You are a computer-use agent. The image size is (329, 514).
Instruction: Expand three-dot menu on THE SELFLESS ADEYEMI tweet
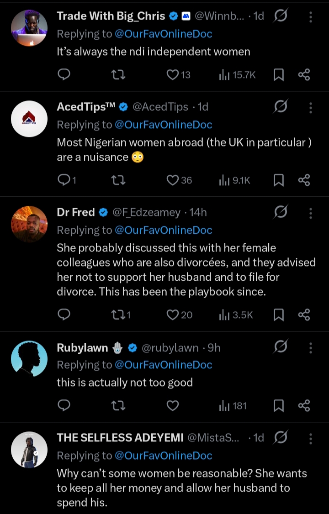[x=311, y=438]
